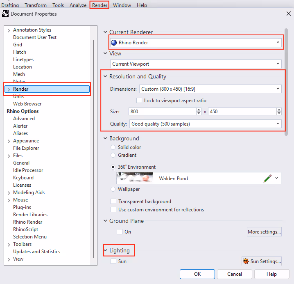Screen dimensions: 294x284
Task: Open the Current Renderer dropdown
Action: coord(196,43)
